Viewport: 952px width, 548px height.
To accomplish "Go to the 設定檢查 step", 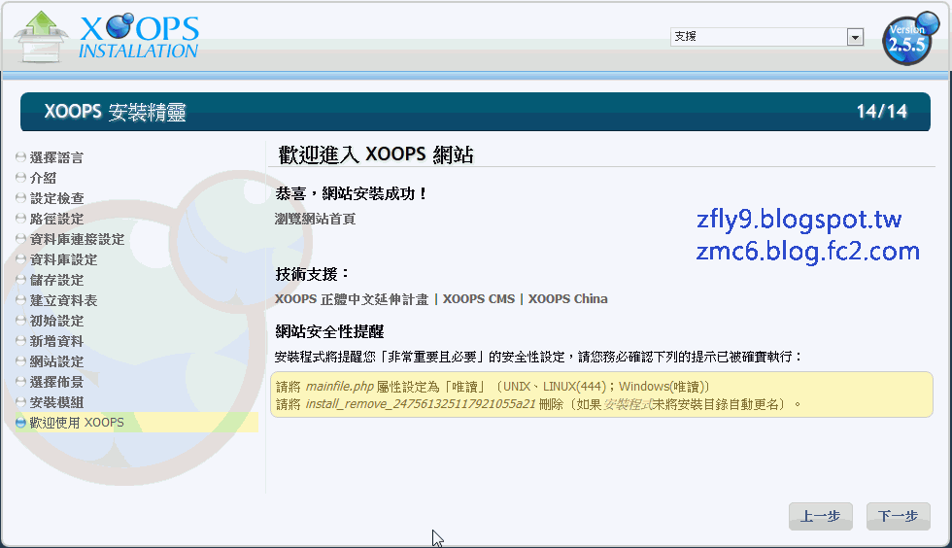I will (x=57, y=198).
